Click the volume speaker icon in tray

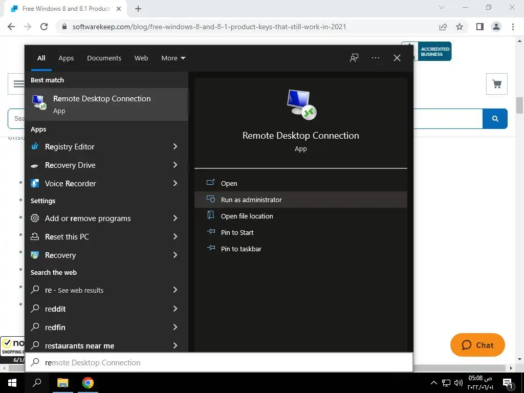tap(458, 383)
